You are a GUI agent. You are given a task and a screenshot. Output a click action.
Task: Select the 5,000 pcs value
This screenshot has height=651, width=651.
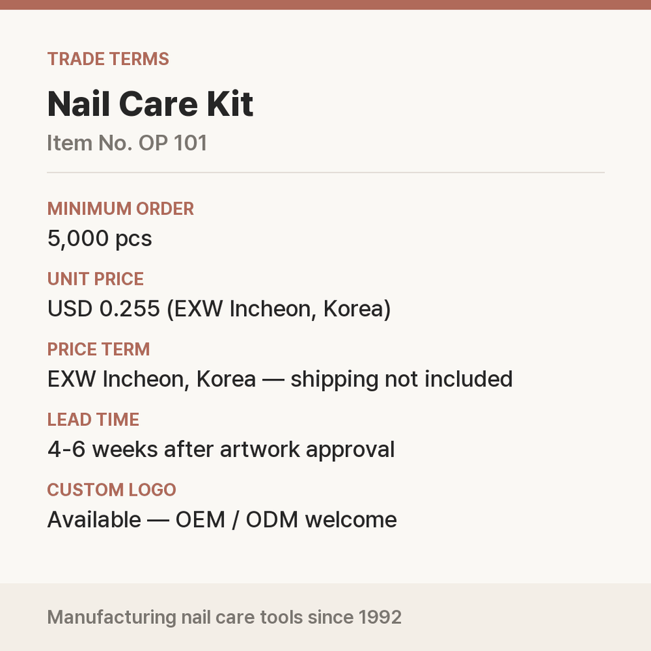100,239
